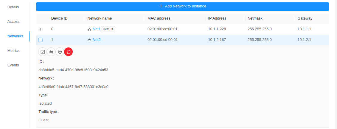Image resolution: width=337 pixels, height=129 pixels.
Task: Click the location pin secondary IP icon
Action: point(60,52)
